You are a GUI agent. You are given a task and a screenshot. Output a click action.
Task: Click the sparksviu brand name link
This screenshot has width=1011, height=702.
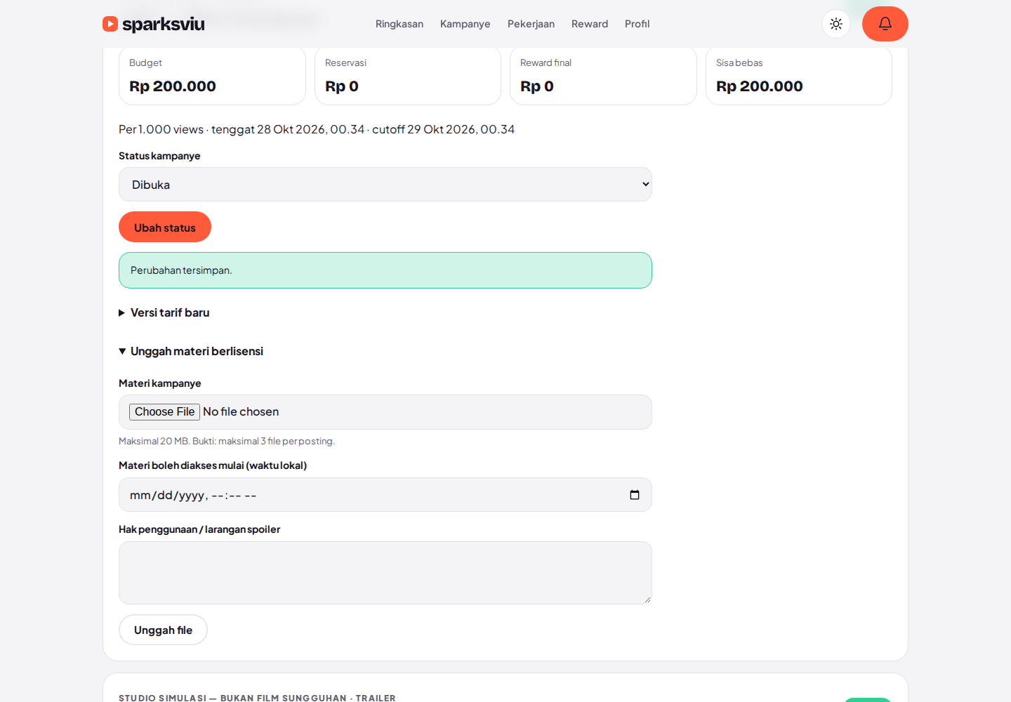(x=164, y=24)
